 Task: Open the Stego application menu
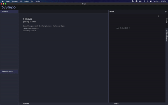point(8,1)
